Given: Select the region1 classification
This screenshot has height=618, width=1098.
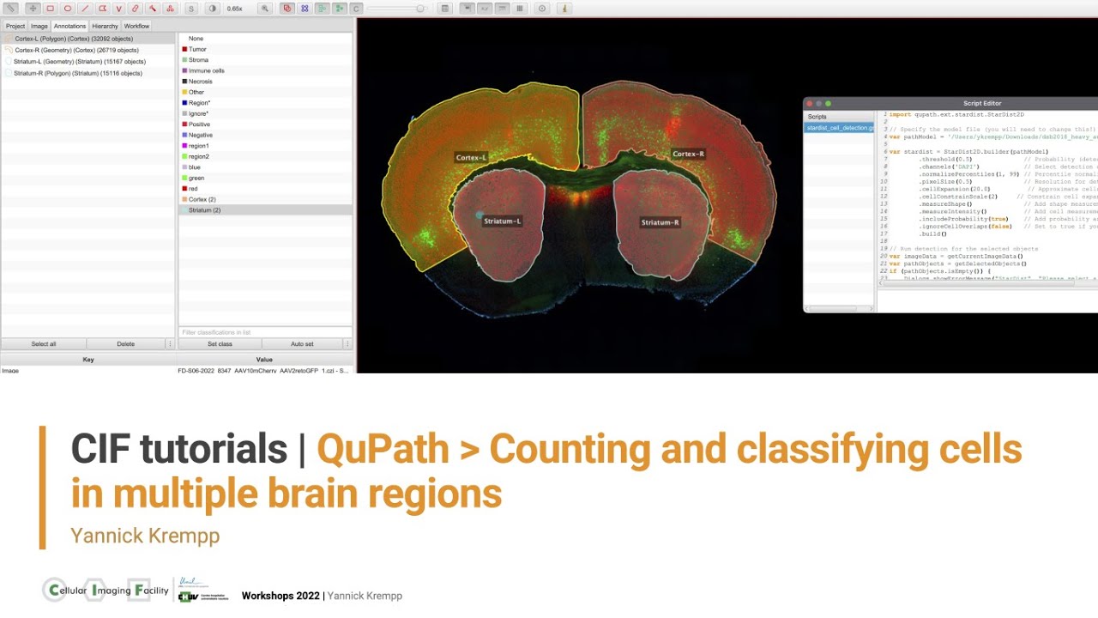Looking at the screenshot, I should click(x=265, y=146).
